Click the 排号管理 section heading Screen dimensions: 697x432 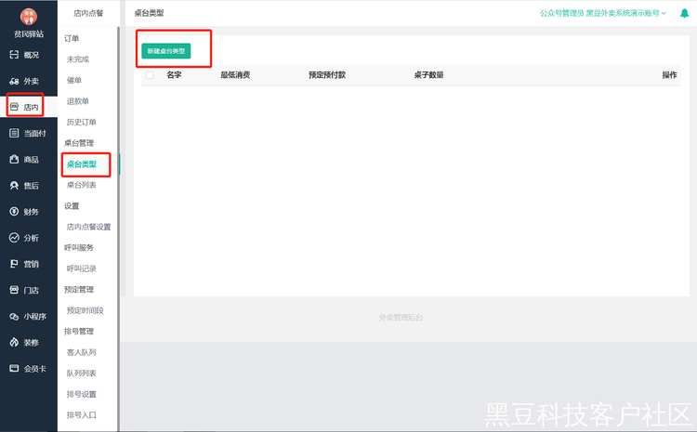(79, 331)
